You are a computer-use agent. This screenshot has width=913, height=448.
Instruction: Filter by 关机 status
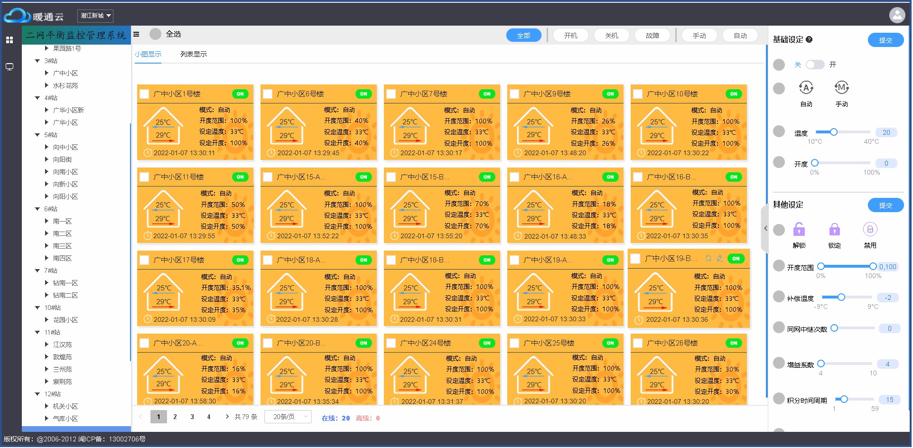612,36
